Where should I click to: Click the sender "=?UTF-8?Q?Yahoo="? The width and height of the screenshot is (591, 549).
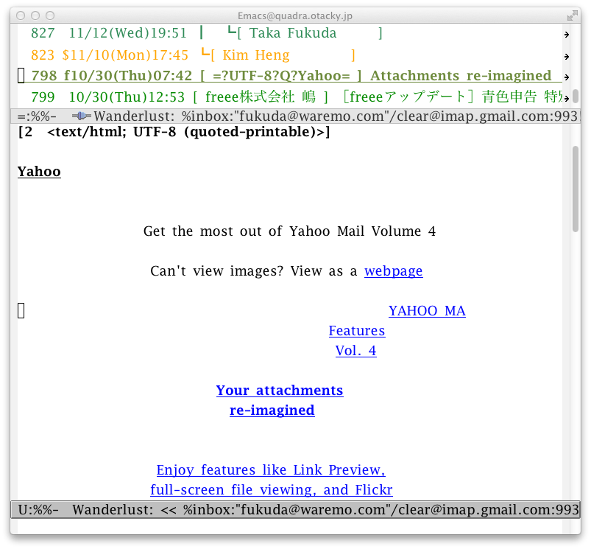[x=281, y=75]
